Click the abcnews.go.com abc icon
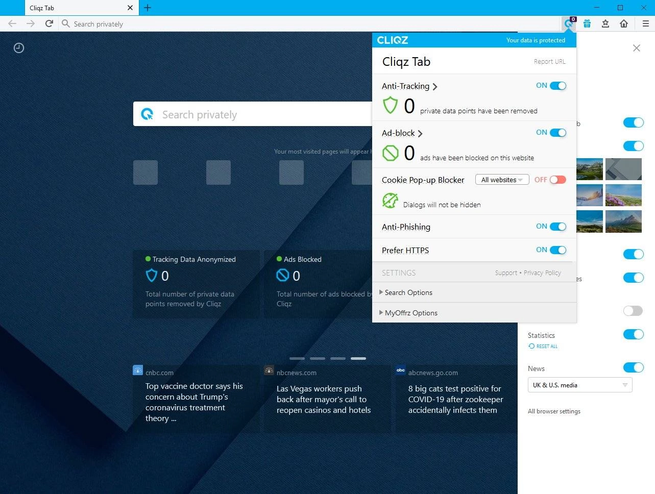Image resolution: width=655 pixels, height=494 pixels. [x=401, y=370]
